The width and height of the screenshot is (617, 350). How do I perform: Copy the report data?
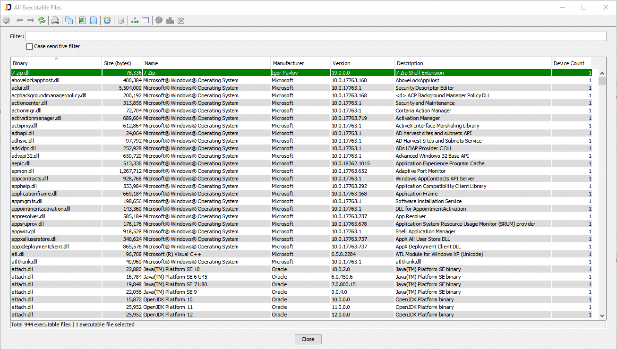coord(68,20)
